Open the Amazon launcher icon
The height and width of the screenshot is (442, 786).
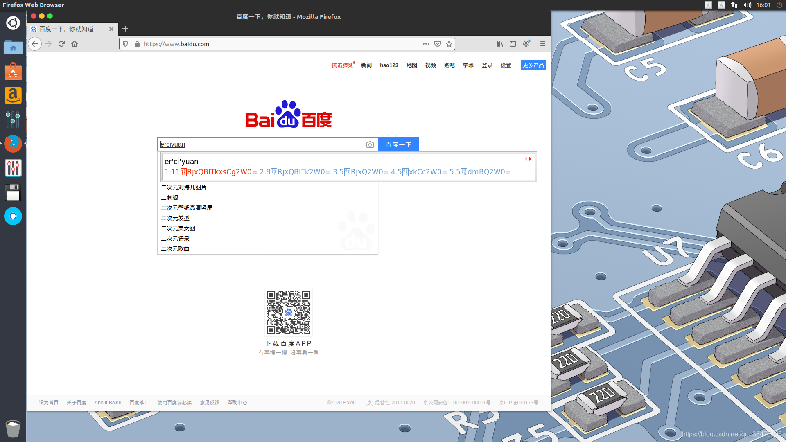coord(13,95)
